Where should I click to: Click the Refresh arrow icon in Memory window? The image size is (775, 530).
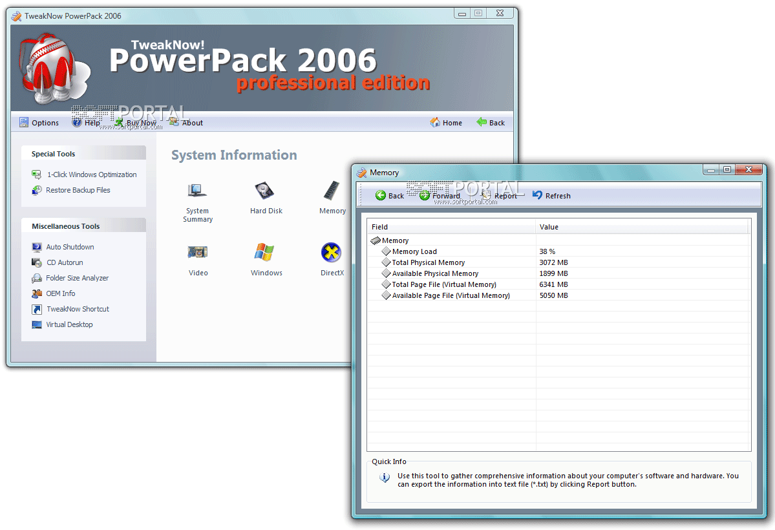click(x=537, y=195)
